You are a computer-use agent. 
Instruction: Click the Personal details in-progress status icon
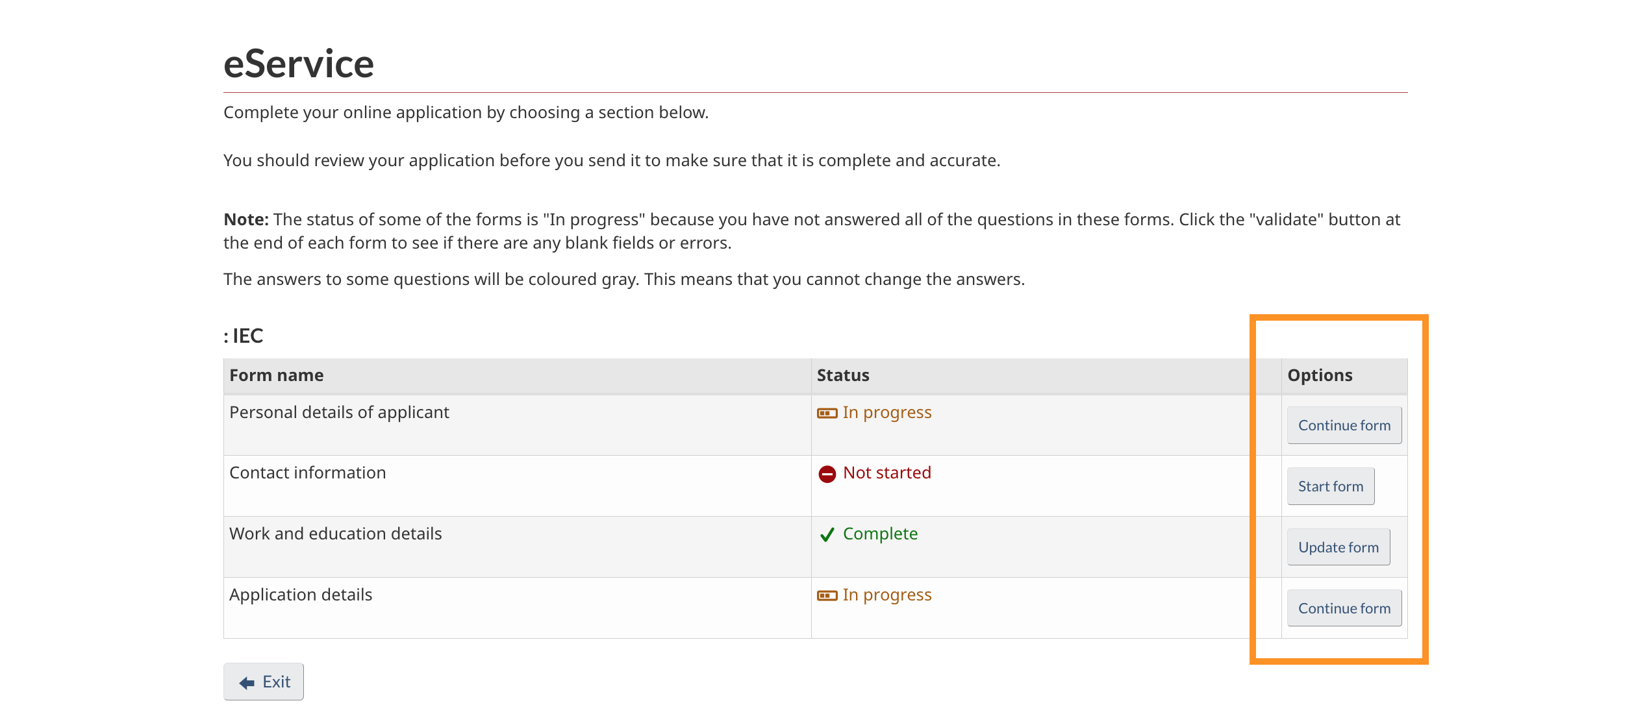827,413
